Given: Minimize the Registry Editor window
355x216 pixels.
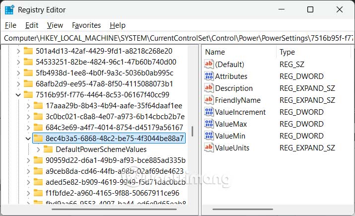Looking at the screenshot, I should (282, 9).
